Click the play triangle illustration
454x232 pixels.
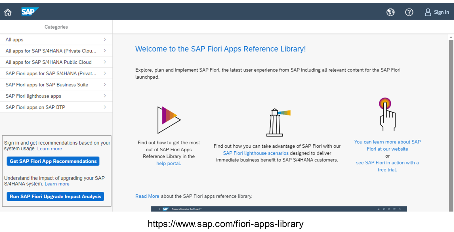(x=169, y=120)
